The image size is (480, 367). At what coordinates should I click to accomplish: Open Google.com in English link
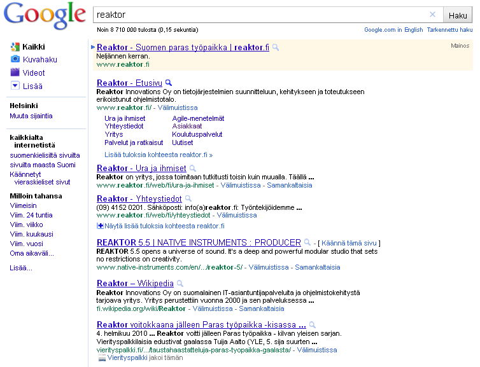click(393, 30)
